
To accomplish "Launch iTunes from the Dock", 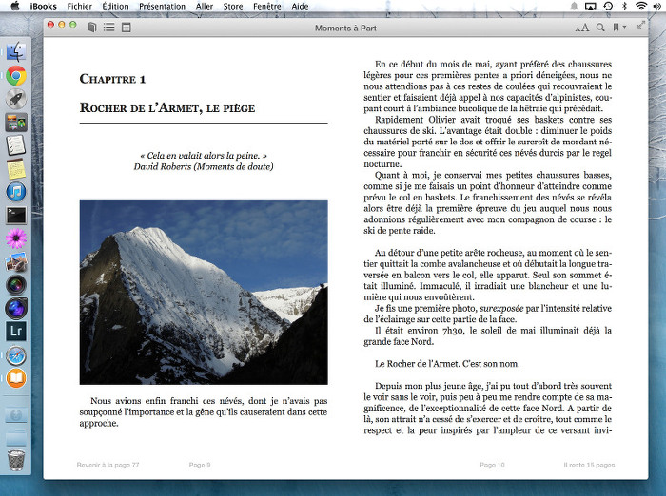I will tap(16, 192).
